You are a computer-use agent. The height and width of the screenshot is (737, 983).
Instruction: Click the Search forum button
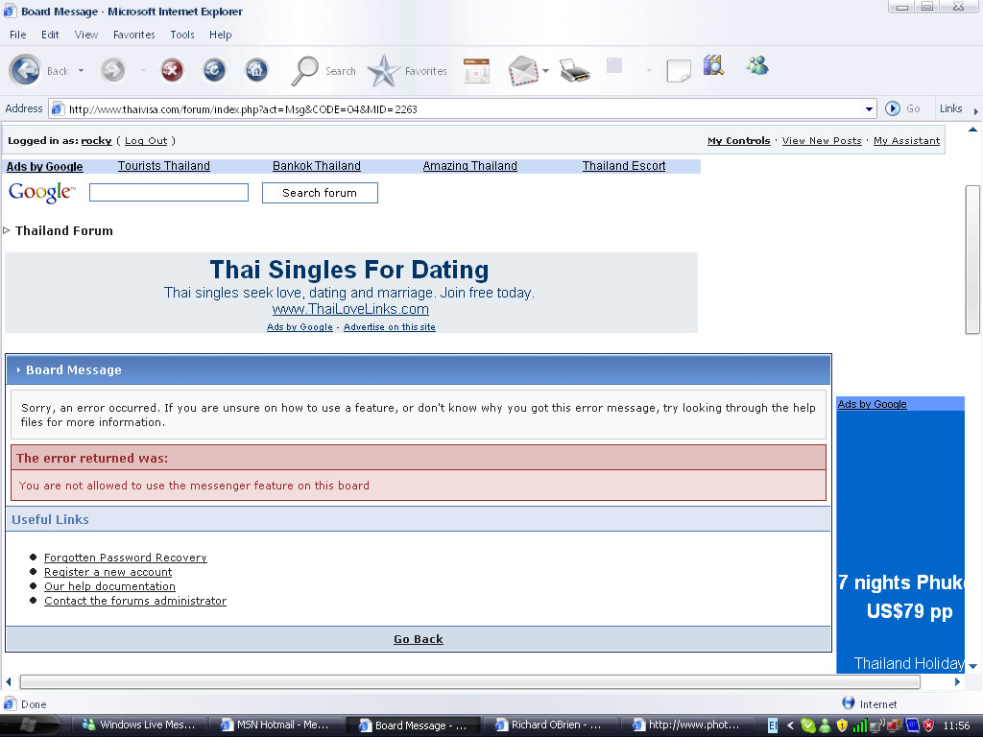coord(320,193)
